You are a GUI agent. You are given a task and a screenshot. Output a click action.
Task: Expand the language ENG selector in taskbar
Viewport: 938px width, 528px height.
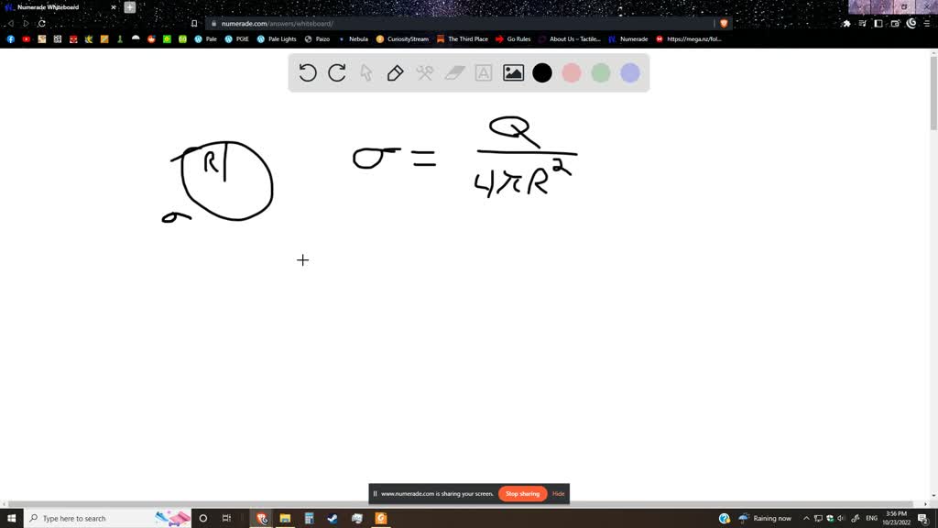[871, 518]
